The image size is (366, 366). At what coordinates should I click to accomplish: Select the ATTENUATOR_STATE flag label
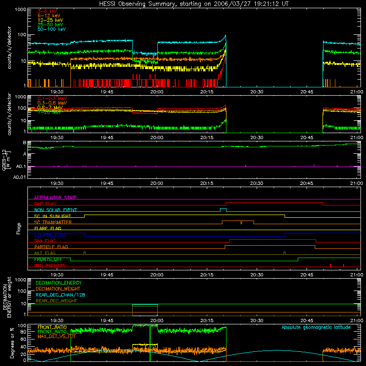click(55, 198)
